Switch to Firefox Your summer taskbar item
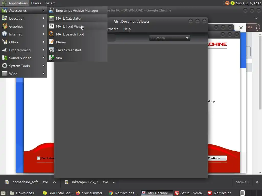Image resolution: width=262 pixels, height=196 pixels. coord(91,193)
